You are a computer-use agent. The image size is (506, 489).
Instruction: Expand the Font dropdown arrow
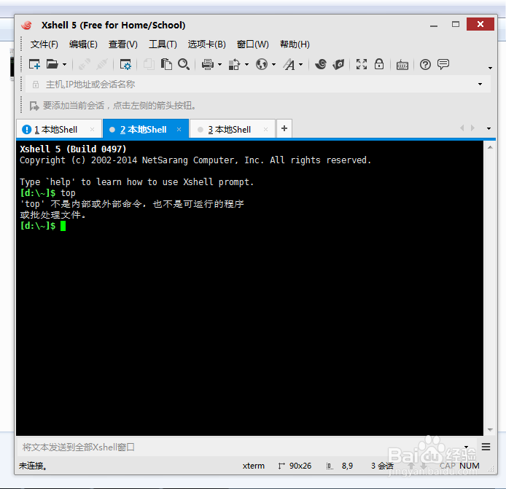pyautogui.click(x=301, y=65)
